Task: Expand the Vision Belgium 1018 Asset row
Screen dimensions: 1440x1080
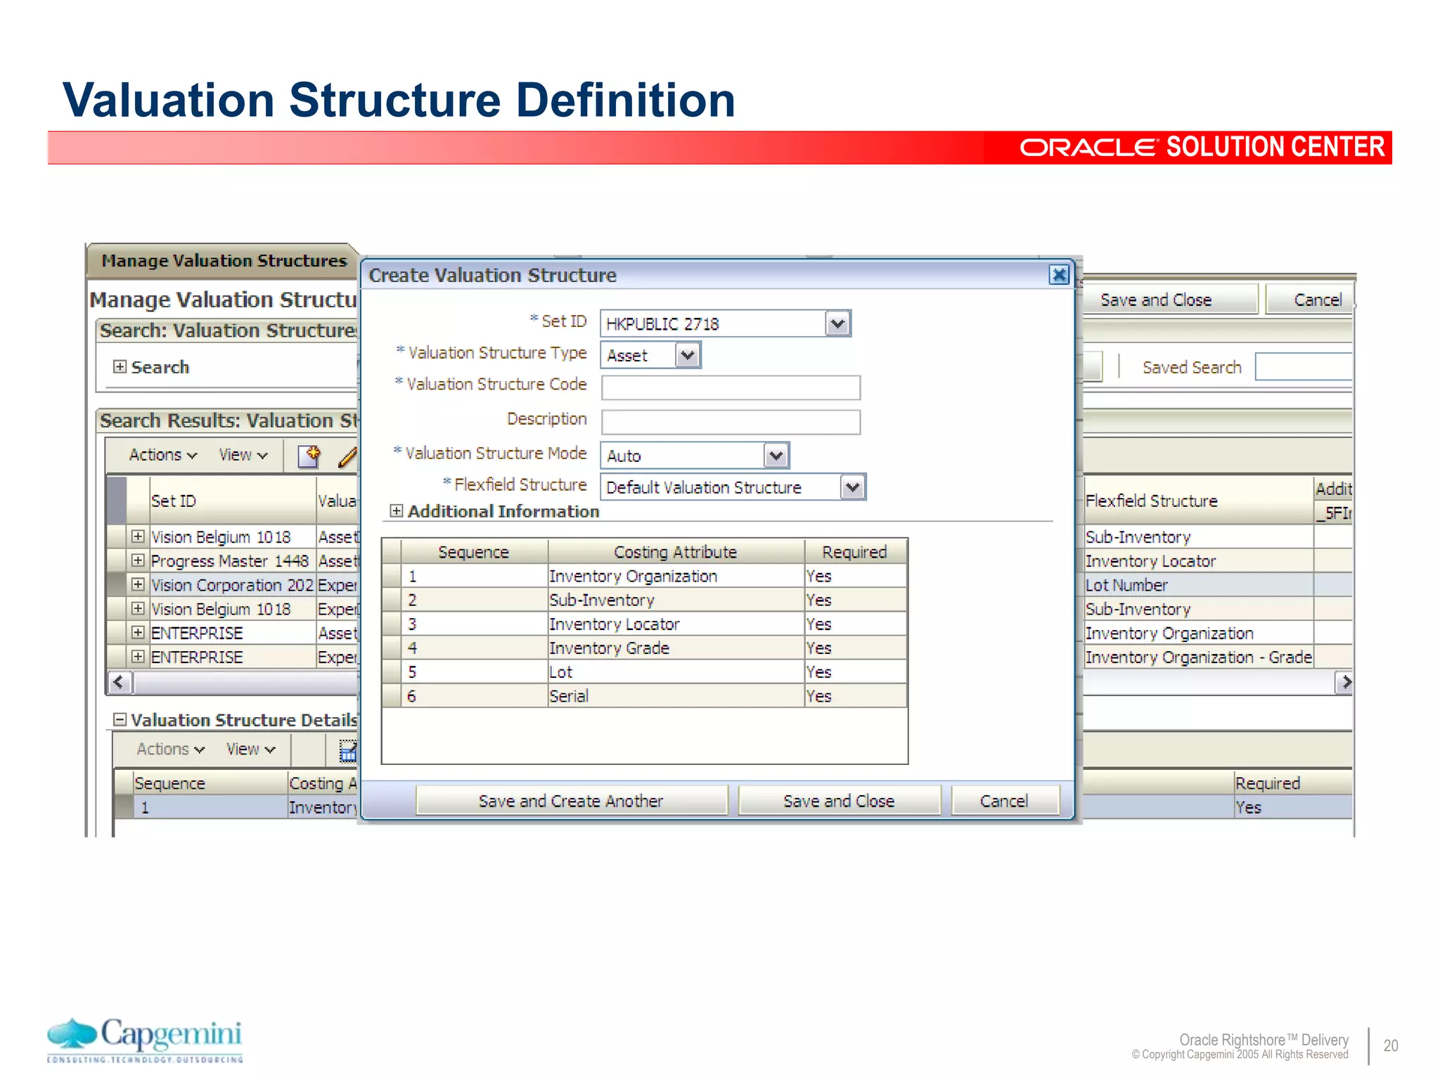Action: (138, 536)
